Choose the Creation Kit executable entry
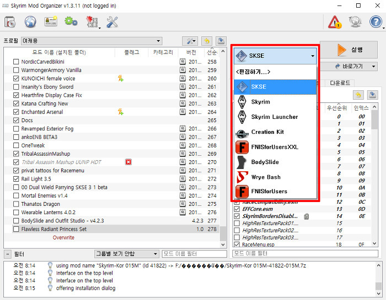Image resolution: width=386 pixels, height=300 pixels. pyautogui.click(x=275, y=132)
